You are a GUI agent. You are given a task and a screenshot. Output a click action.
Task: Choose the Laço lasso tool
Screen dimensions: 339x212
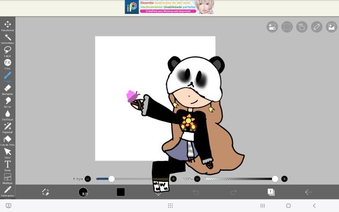click(8, 52)
